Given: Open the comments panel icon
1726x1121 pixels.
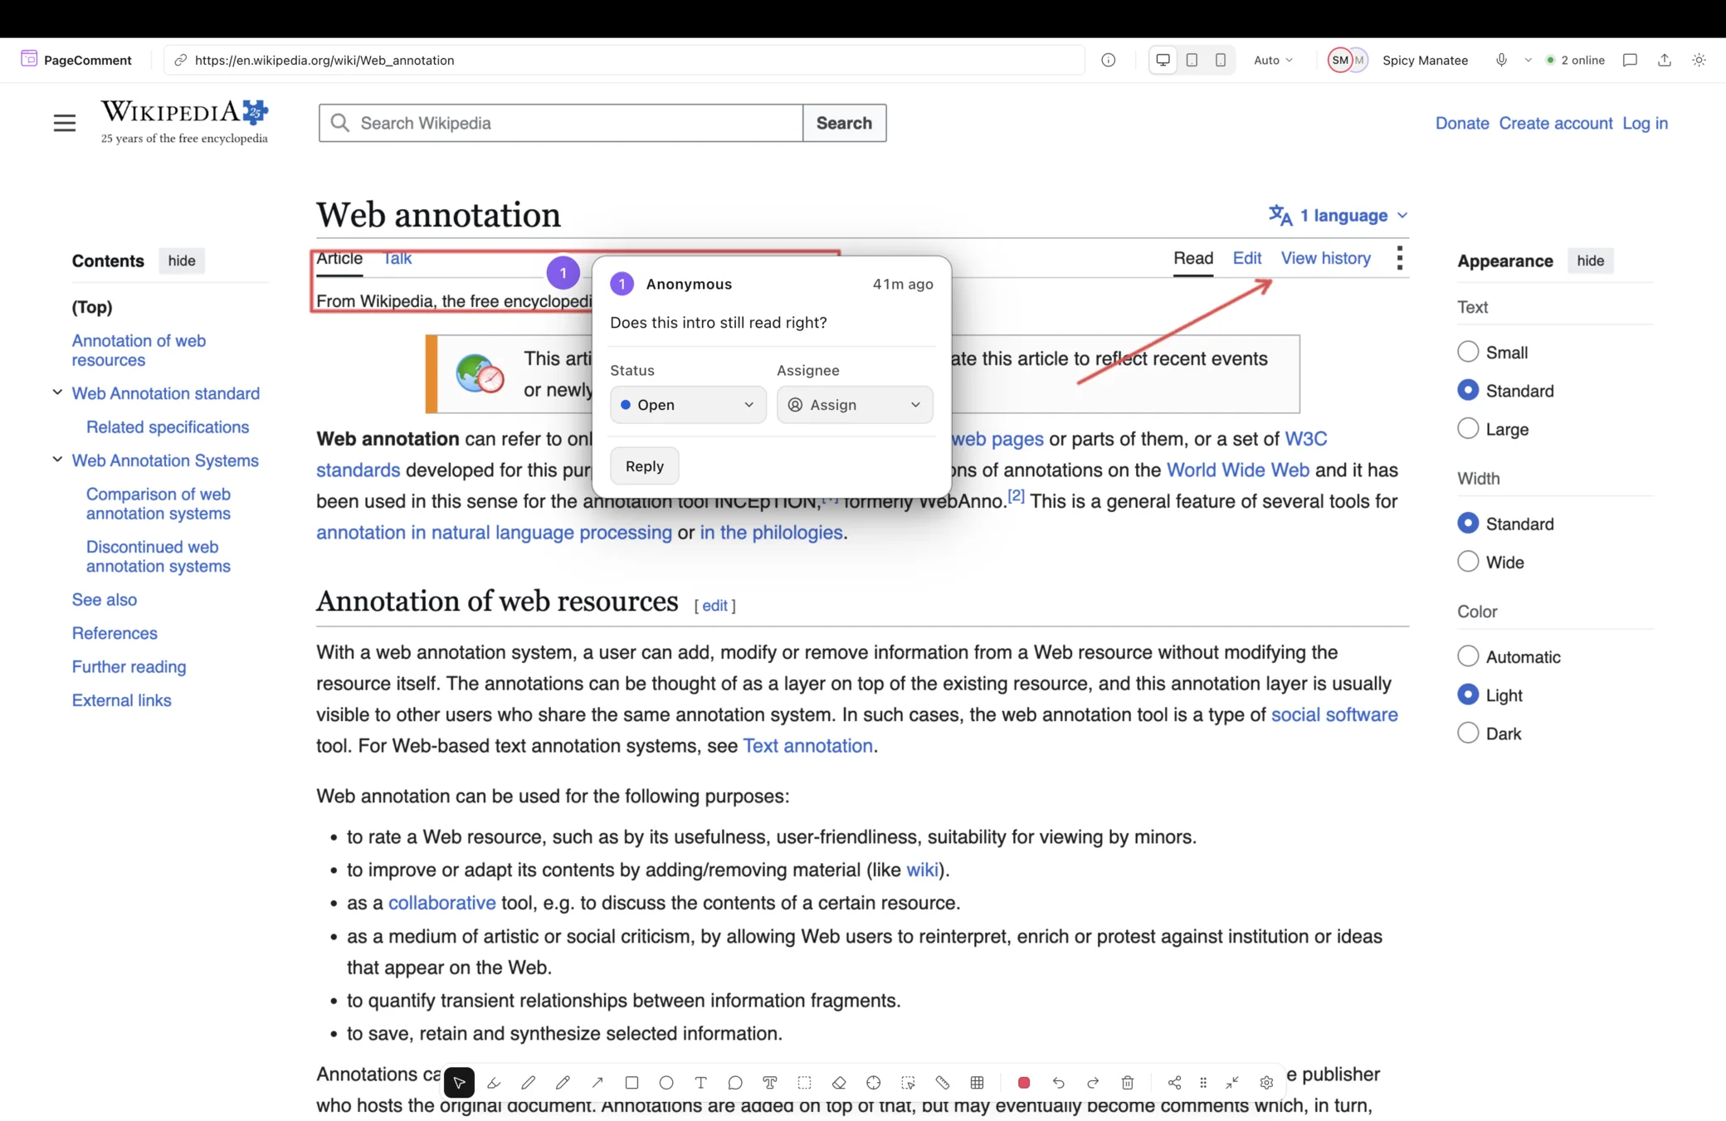Looking at the screenshot, I should pyautogui.click(x=1630, y=60).
